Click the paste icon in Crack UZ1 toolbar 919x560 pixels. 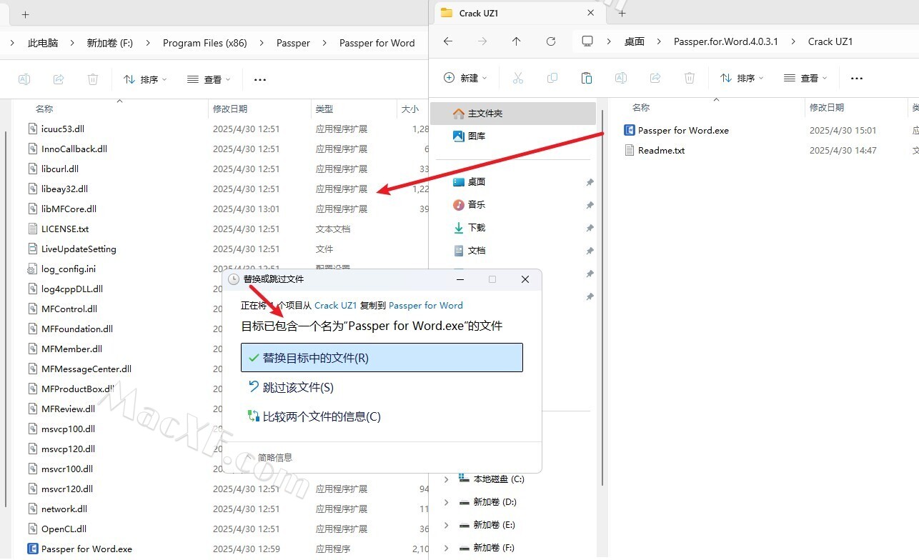[x=587, y=78]
